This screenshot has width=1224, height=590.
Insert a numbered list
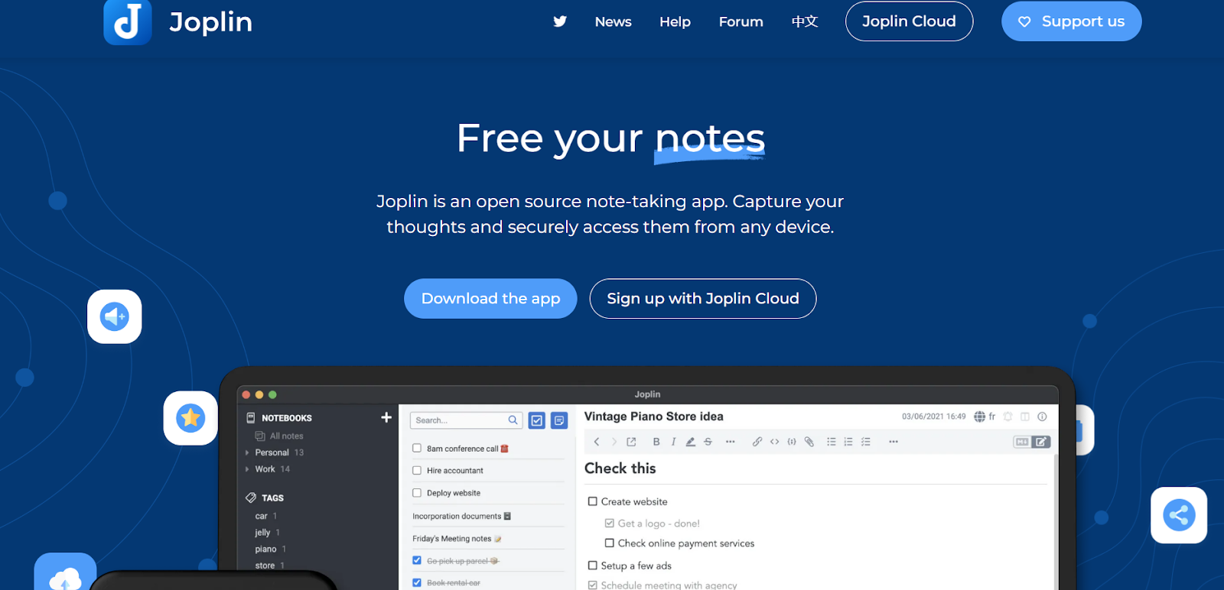(848, 442)
